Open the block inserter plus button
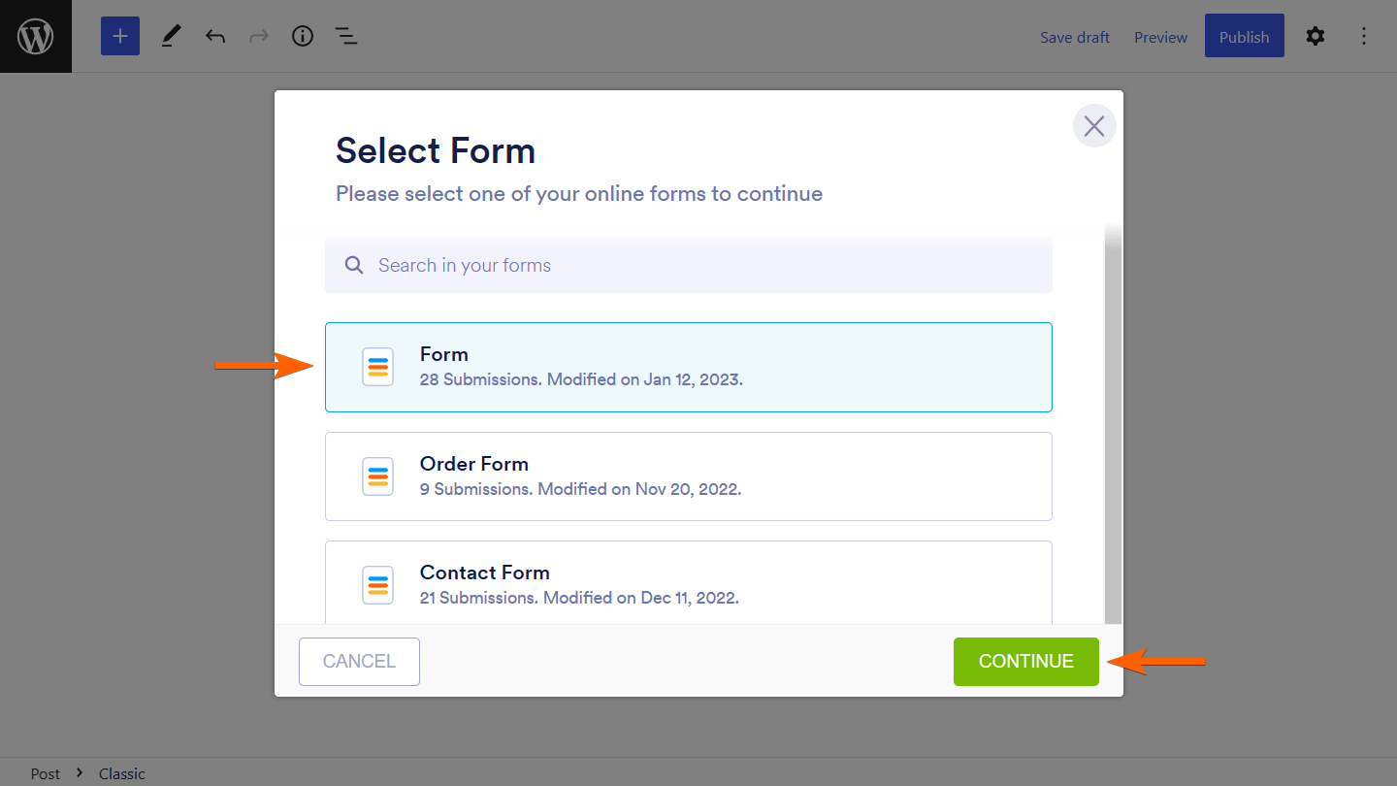This screenshot has width=1397, height=786. [x=120, y=37]
